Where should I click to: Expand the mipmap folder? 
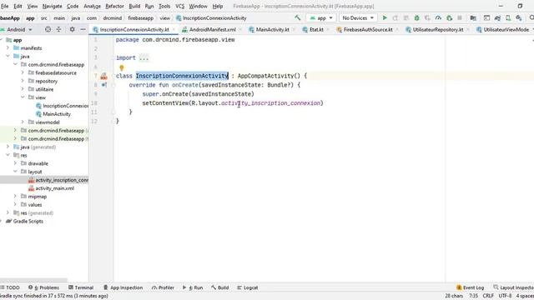coord(15,197)
